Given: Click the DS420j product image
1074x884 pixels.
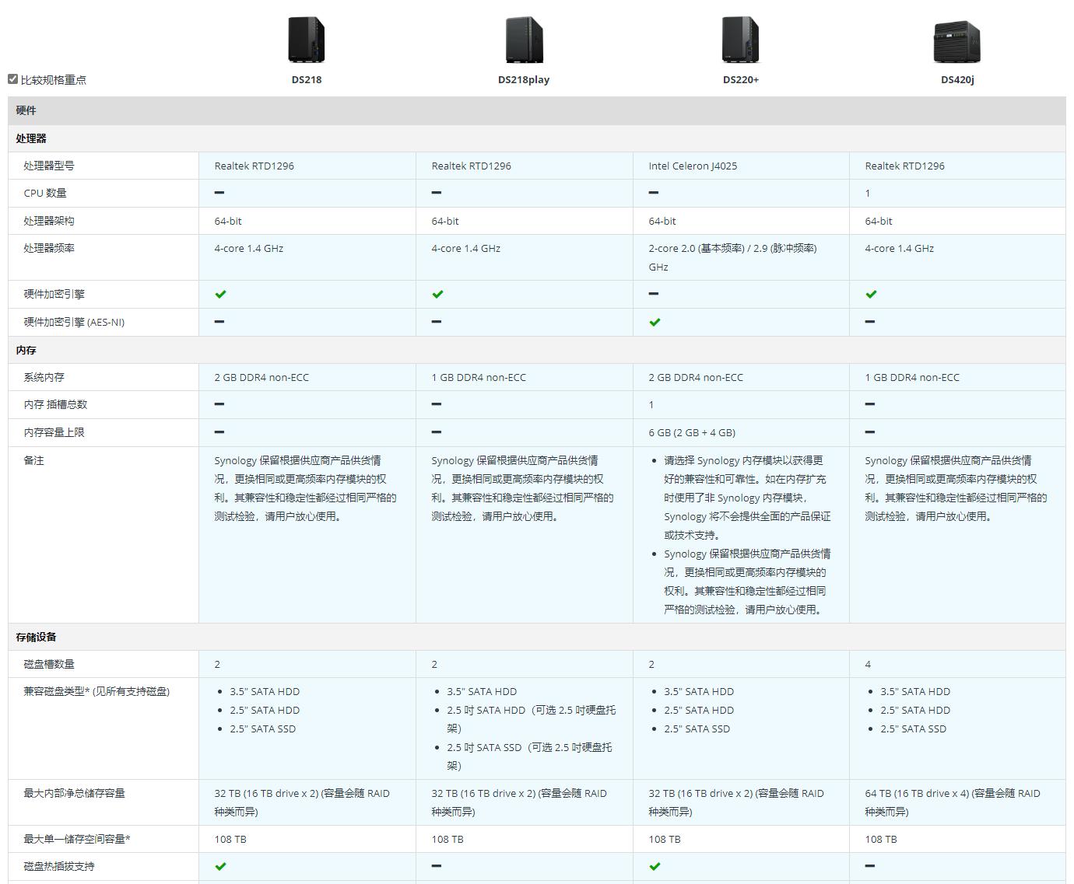Looking at the screenshot, I should (956, 41).
